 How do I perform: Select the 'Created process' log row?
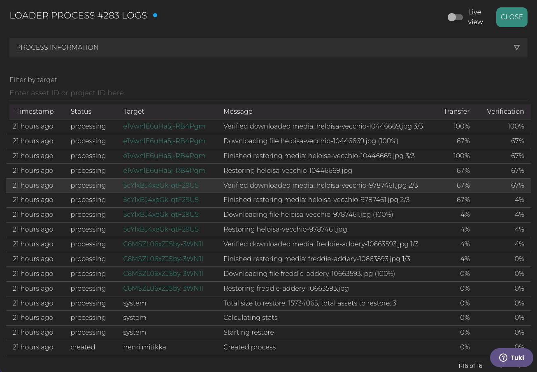pyautogui.click(x=249, y=347)
